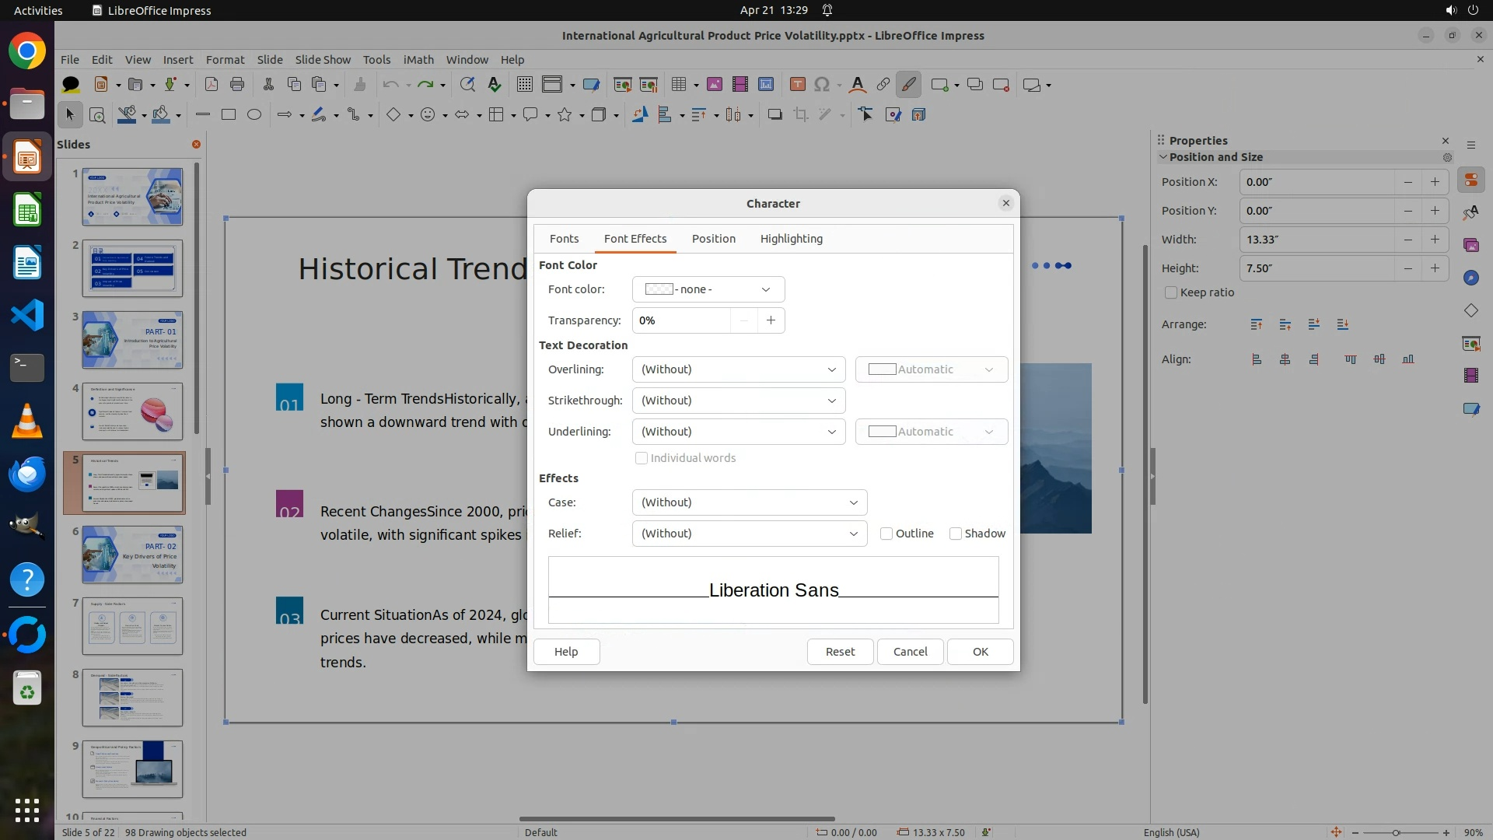Toggle the Keep ratio checkbox
Screen dimensions: 1493x840
point(1171,292)
